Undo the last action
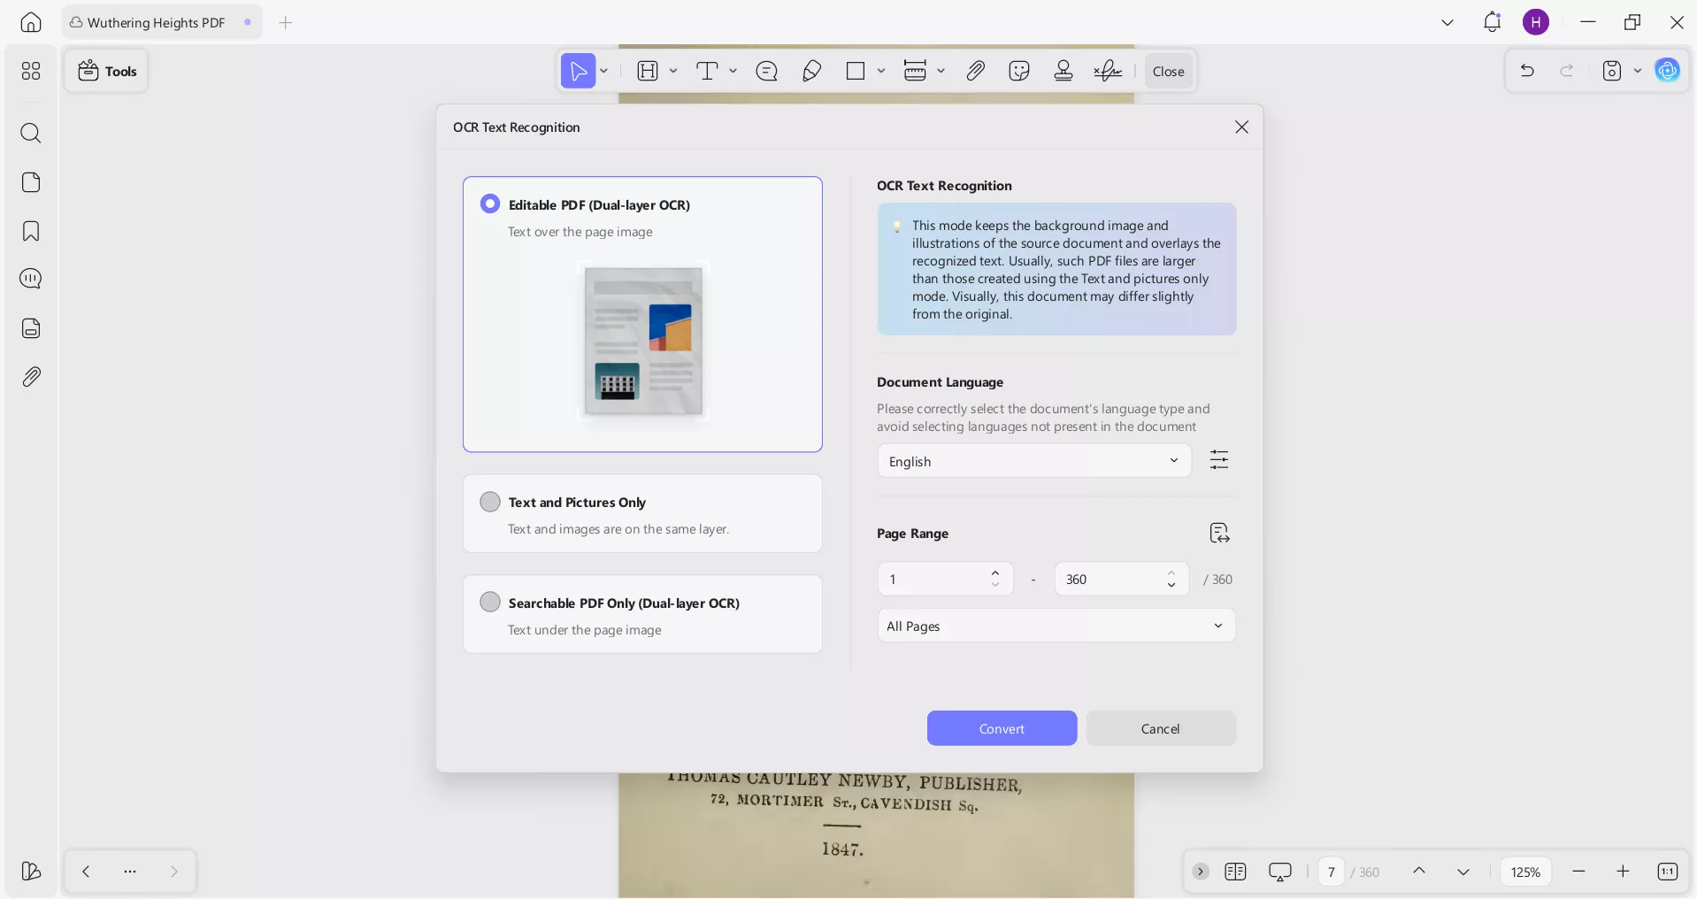Screen dimensions: 1697x899 point(1527,71)
